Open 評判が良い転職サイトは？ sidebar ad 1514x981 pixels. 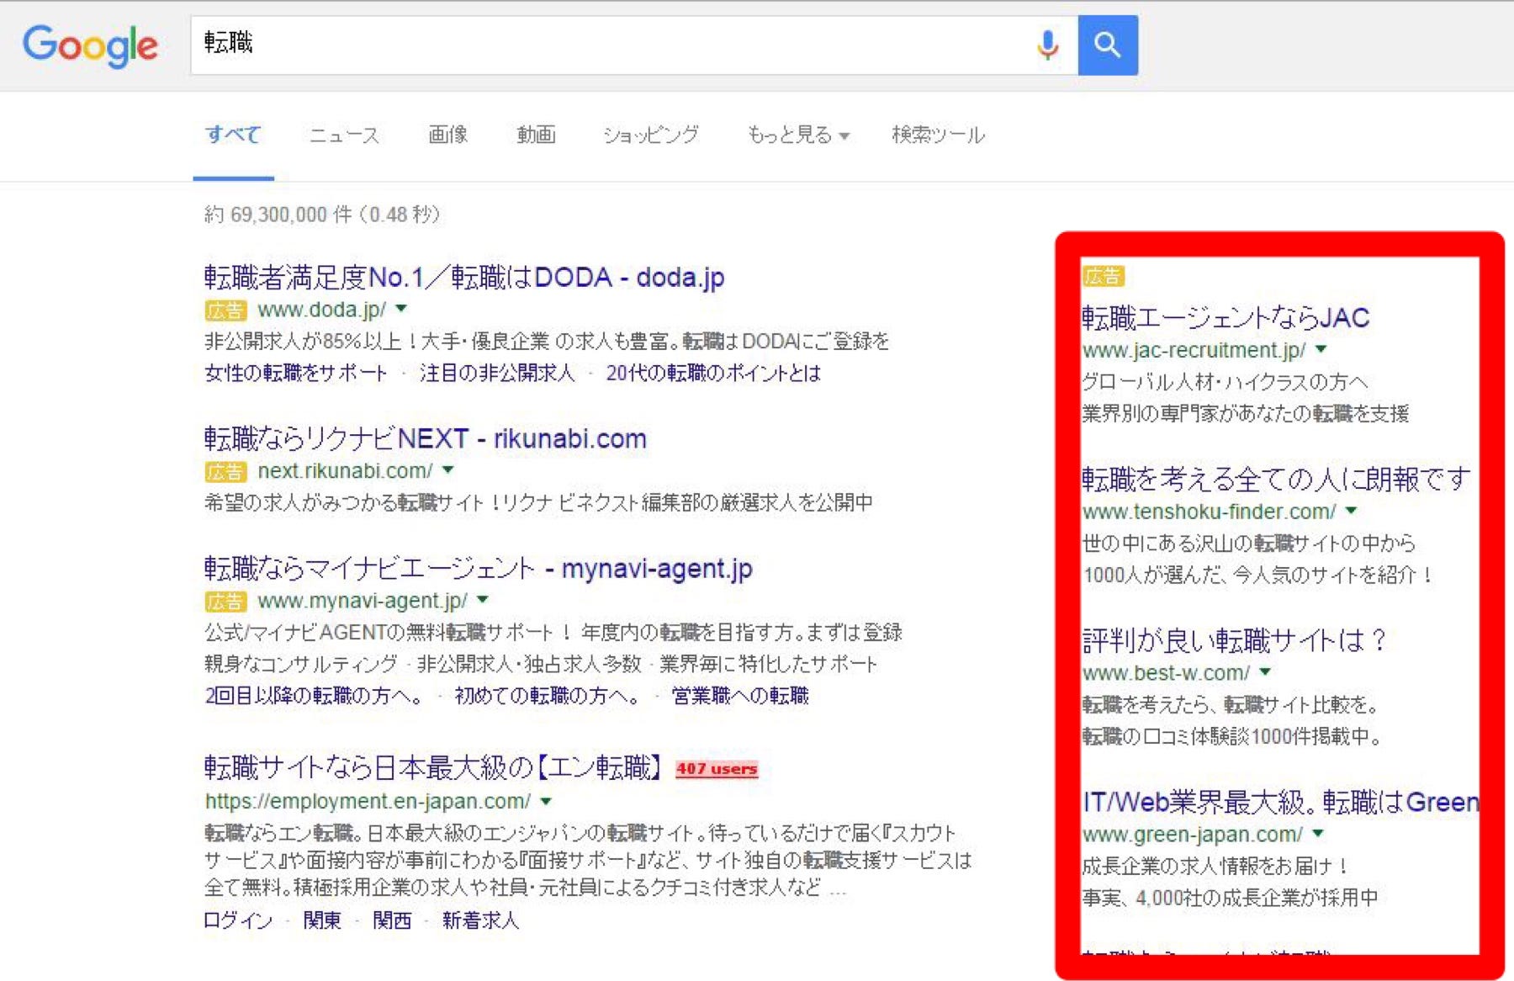pyautogui.click(x=1234, y=640)
